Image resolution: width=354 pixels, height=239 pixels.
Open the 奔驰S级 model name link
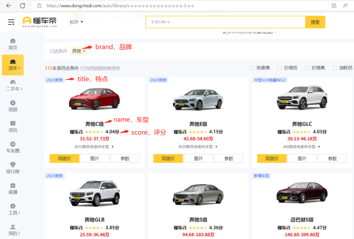198,220
